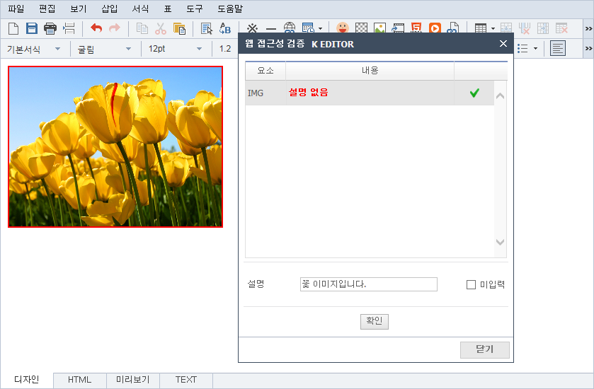Click the 설명 description input field
The height and width of the screenshot is (389, 594).
tap(369, 284)
